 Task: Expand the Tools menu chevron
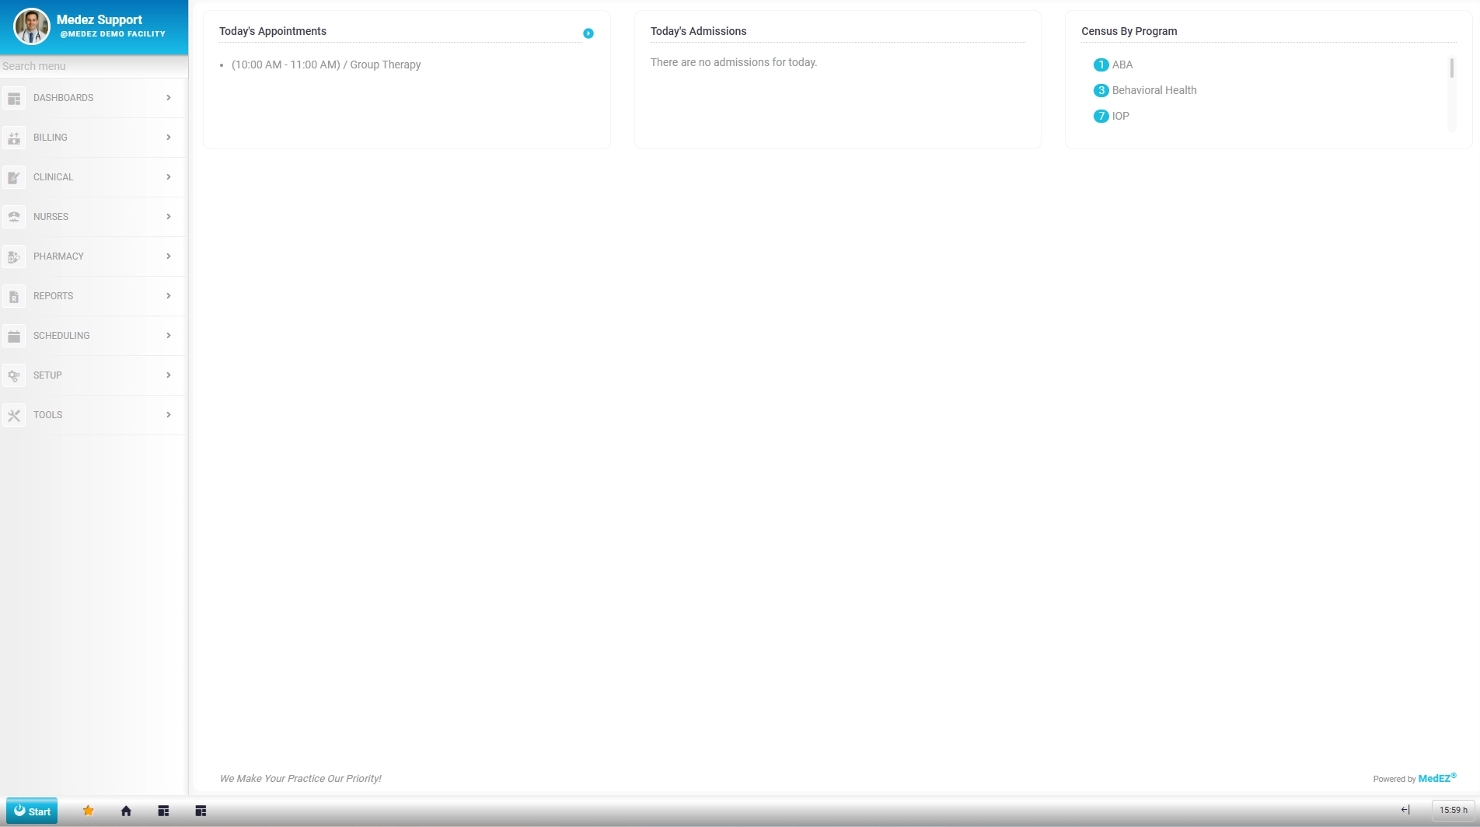click(x=168, y=415)
